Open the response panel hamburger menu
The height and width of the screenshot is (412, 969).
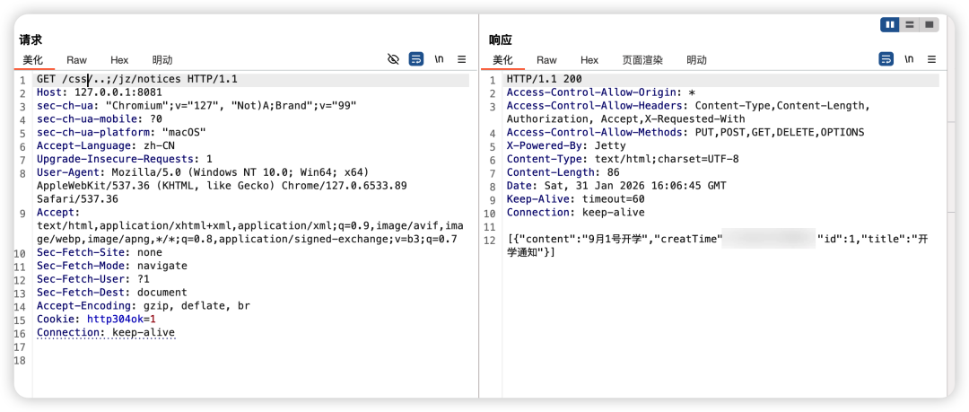tap(931, 59)
